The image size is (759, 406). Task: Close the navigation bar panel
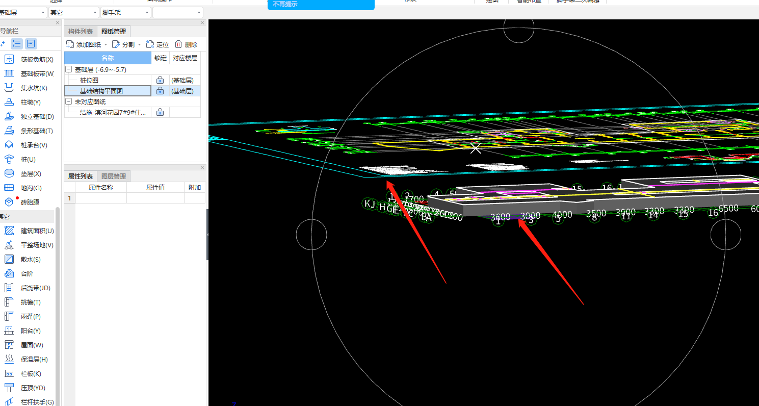coord(58,22)
